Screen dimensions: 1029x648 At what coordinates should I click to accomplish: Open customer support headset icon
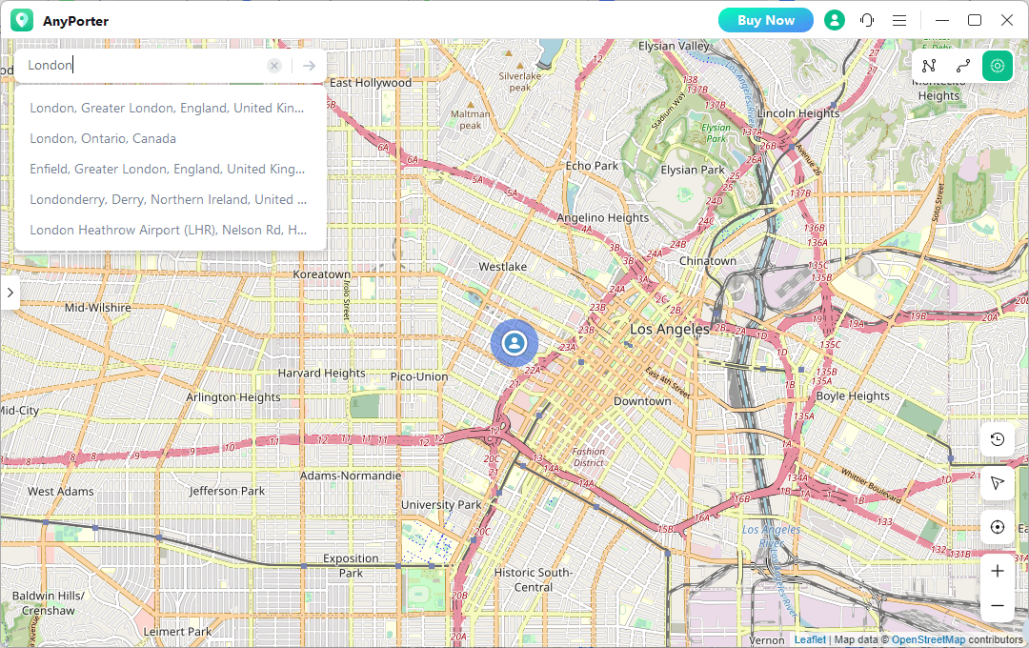pos(867,20)
